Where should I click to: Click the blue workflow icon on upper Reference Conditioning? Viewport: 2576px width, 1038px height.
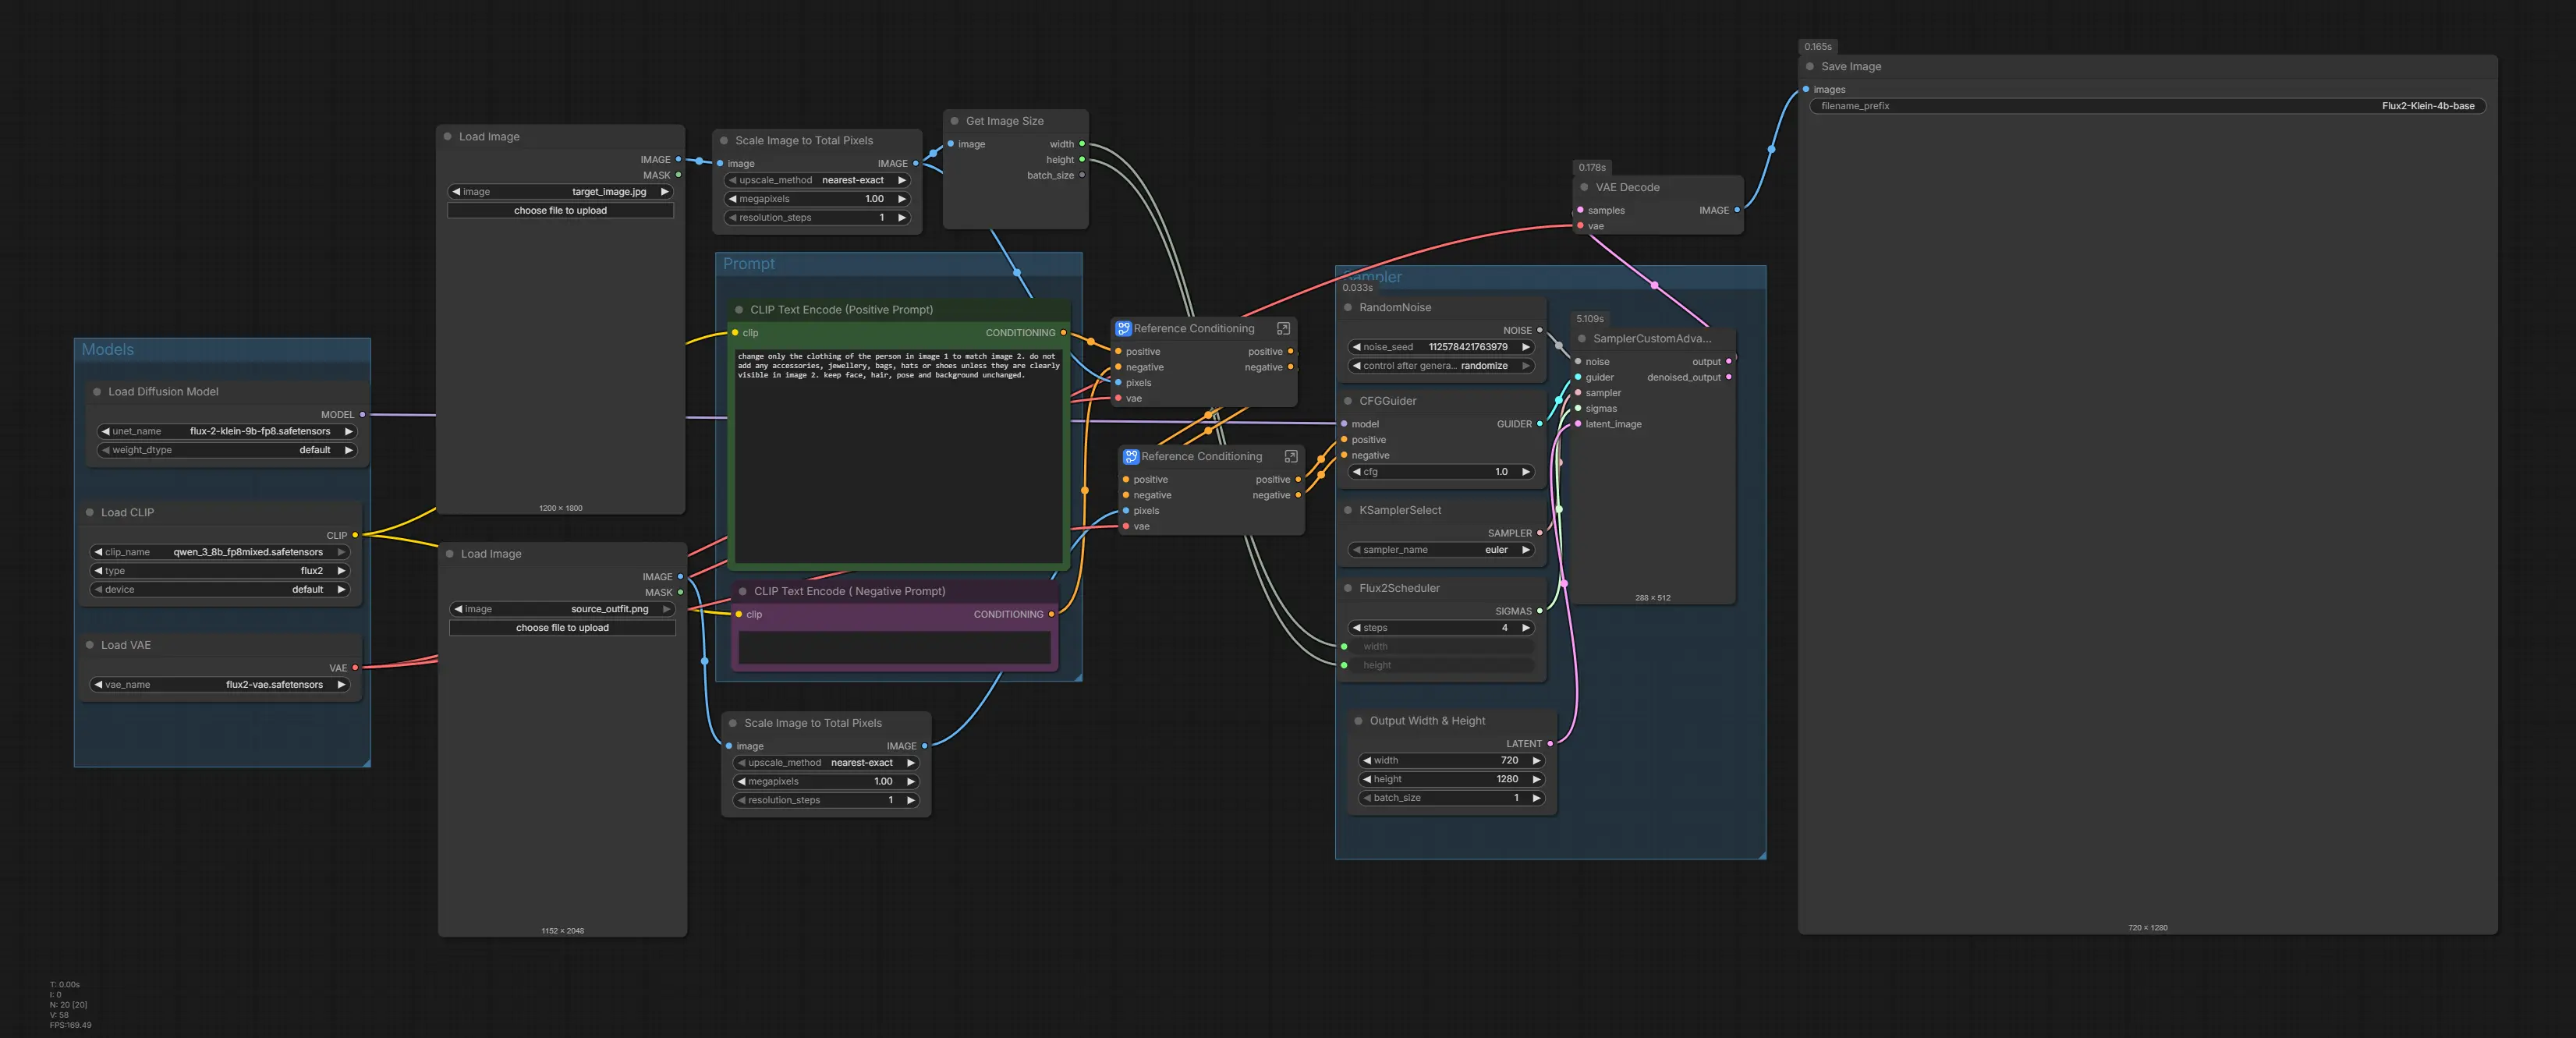[1123, 328]
